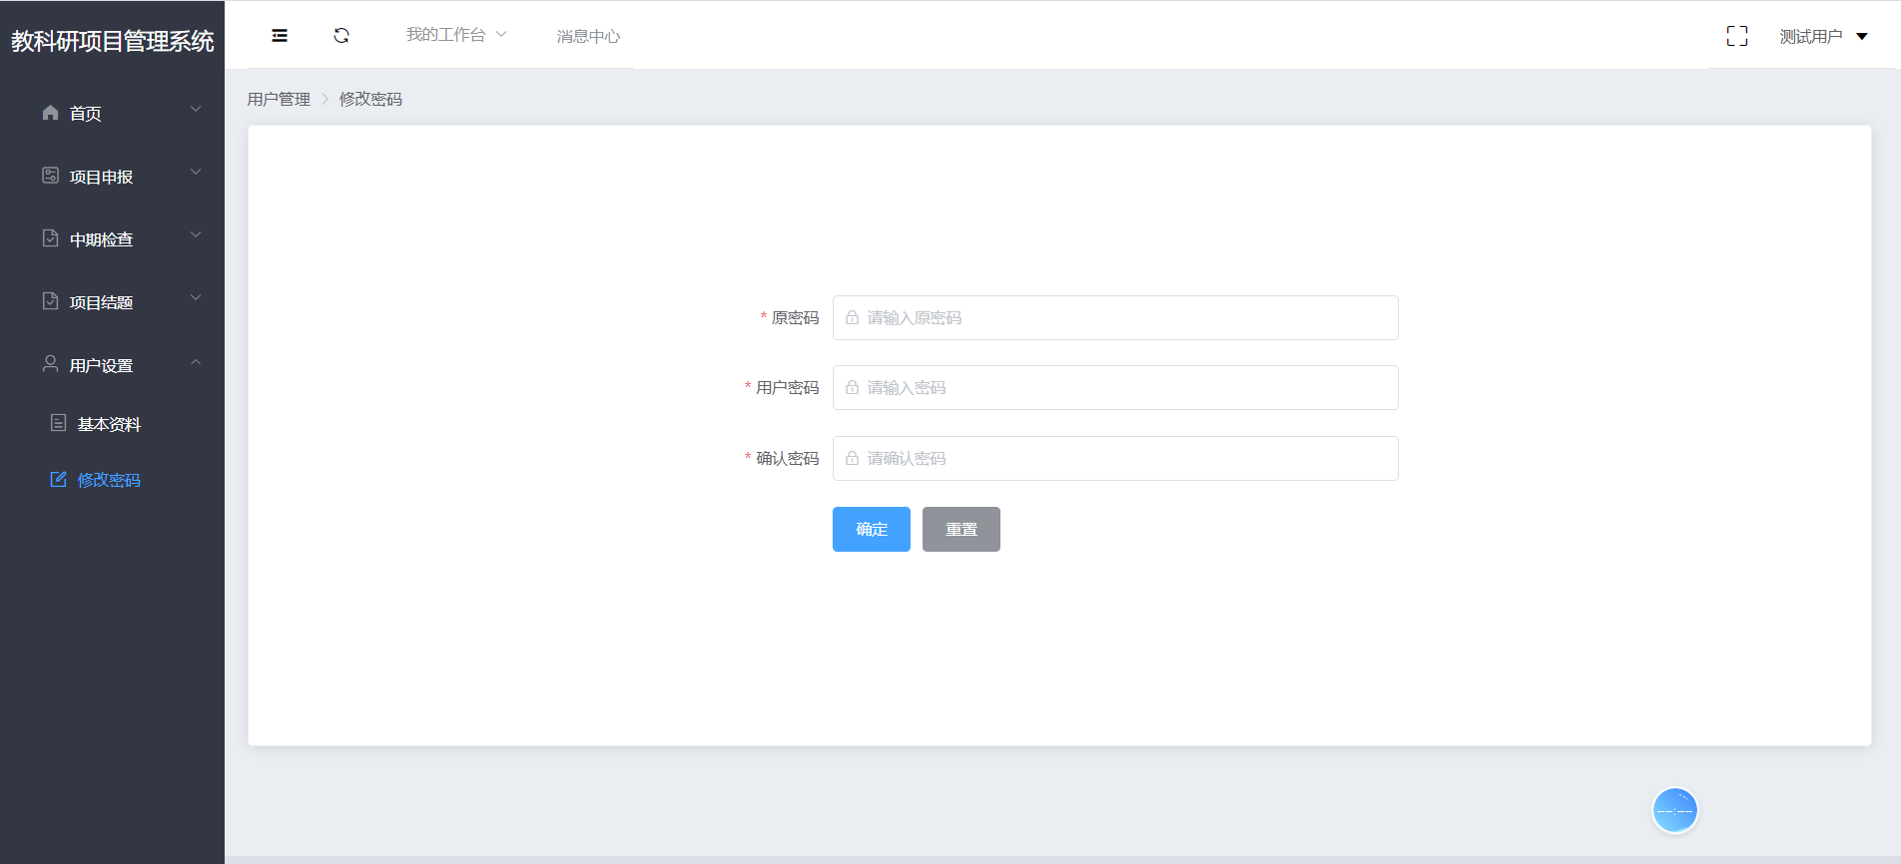Click the blue 确定 button
1901x864 pixels.
(872, 529)
